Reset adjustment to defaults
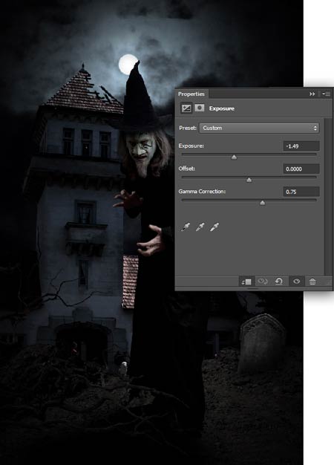The image size is (334, 465). click(x=279, y=281)
